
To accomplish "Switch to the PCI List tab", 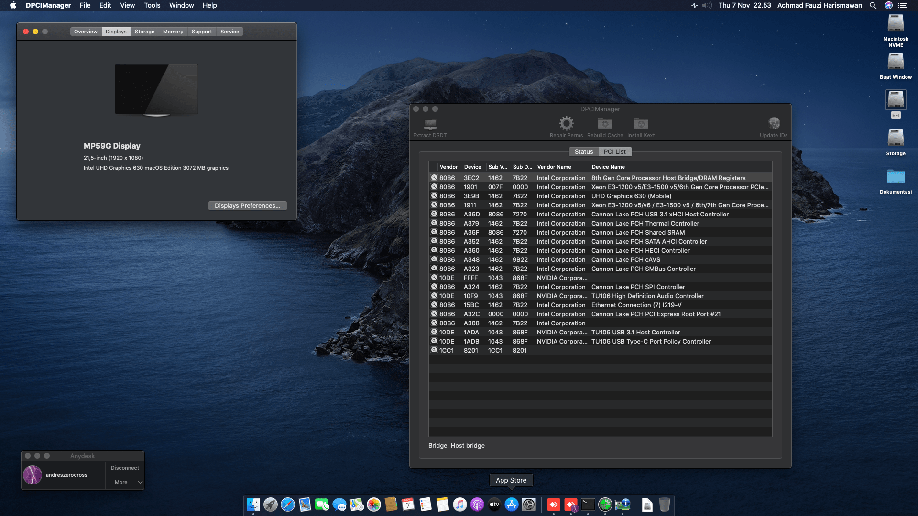I will point(615,151).
